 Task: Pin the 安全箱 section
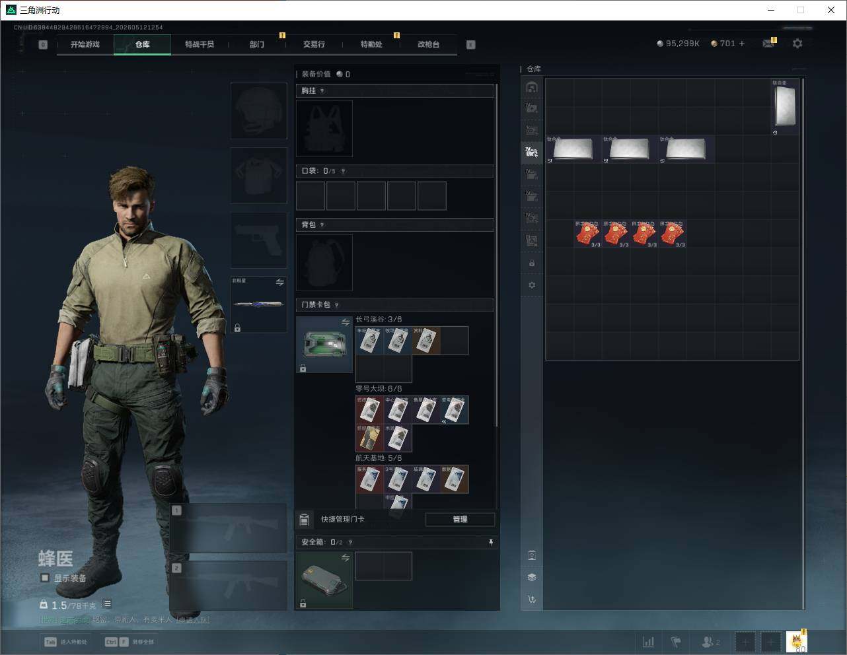[491, 542]
